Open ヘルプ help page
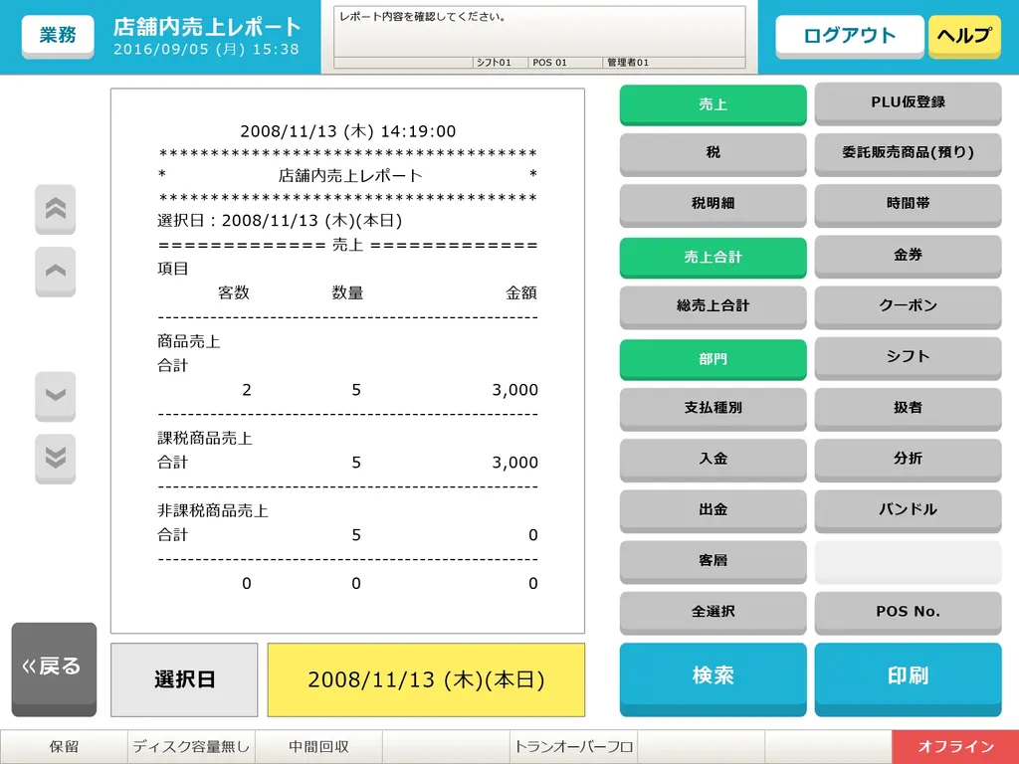This screenshot has height=764, width=1019. [x=963, y=36]
